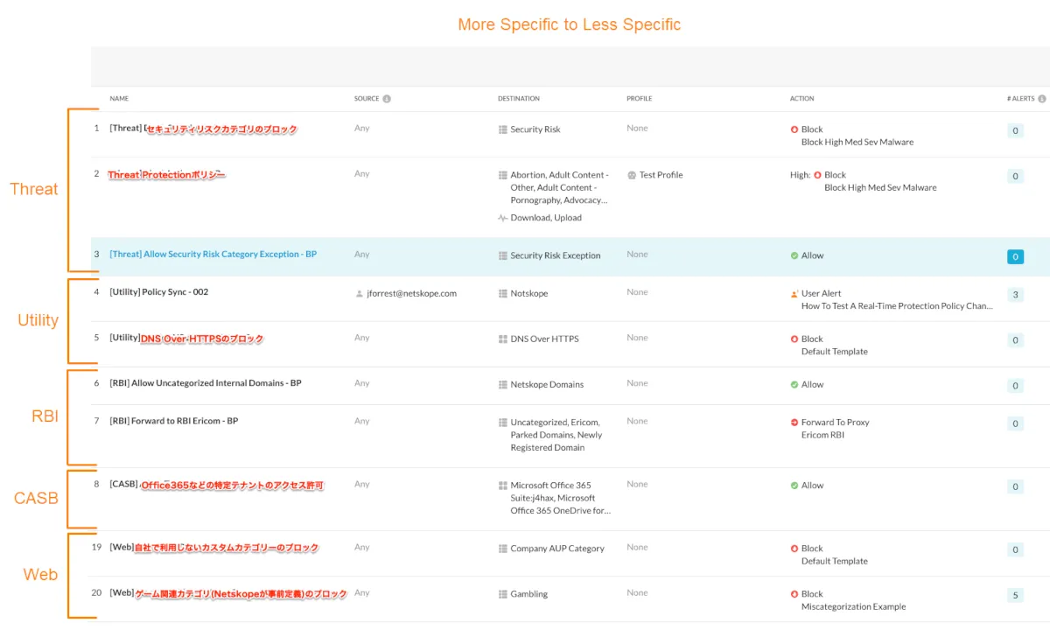The width and height of the screenshot is (1050, 630).
Task: Click the category icon beside Company AUP Category
Action: pos(503,549)
